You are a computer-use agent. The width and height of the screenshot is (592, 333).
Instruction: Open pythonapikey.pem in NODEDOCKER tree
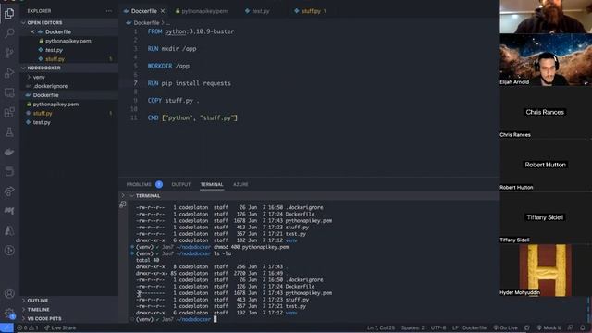(55, 105)
